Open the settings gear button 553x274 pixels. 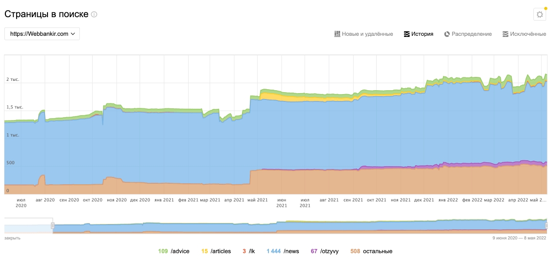click(539, 15)
